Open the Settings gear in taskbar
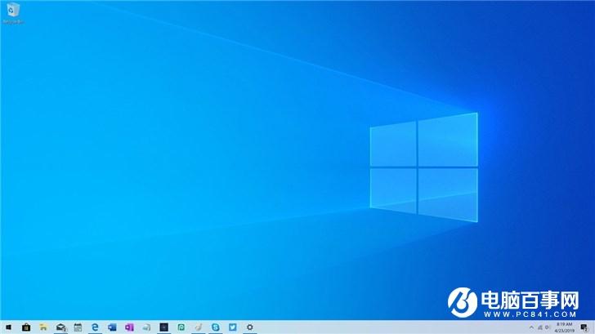The width and height of the screenshot is (595, 334). click(x=250, y=327)
